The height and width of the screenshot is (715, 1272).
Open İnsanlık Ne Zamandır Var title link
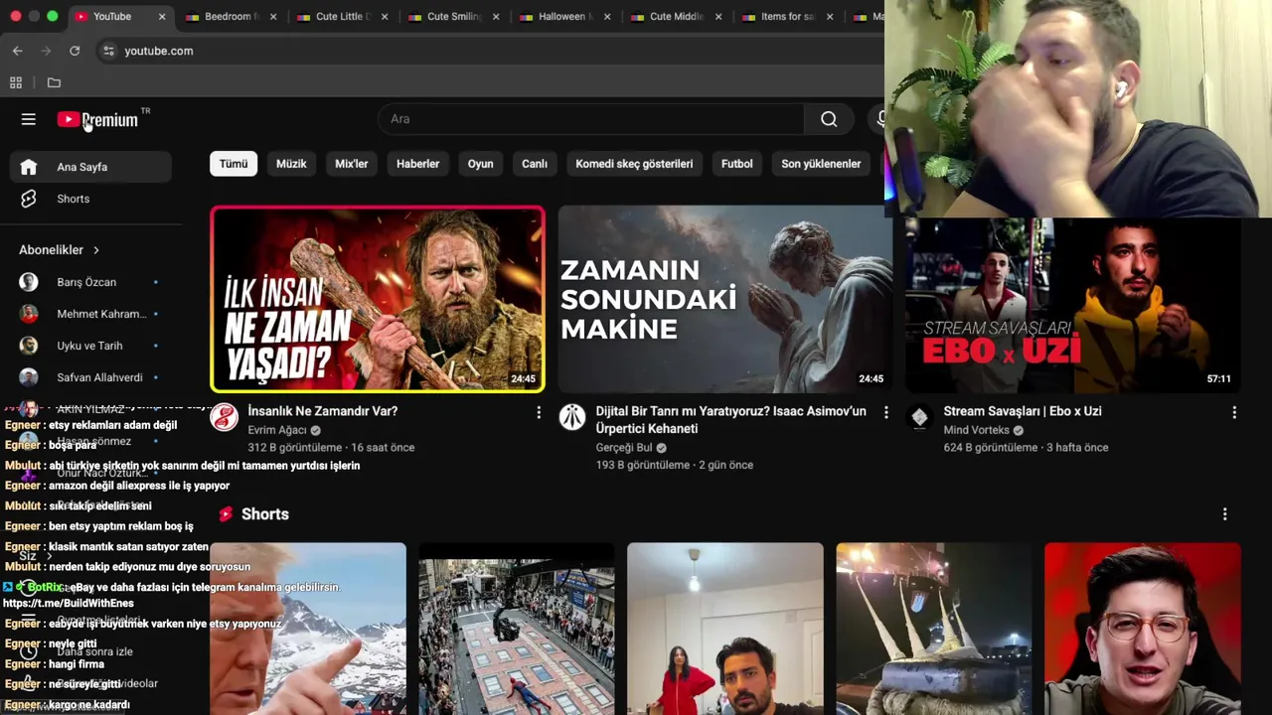(x=323, y=411)
